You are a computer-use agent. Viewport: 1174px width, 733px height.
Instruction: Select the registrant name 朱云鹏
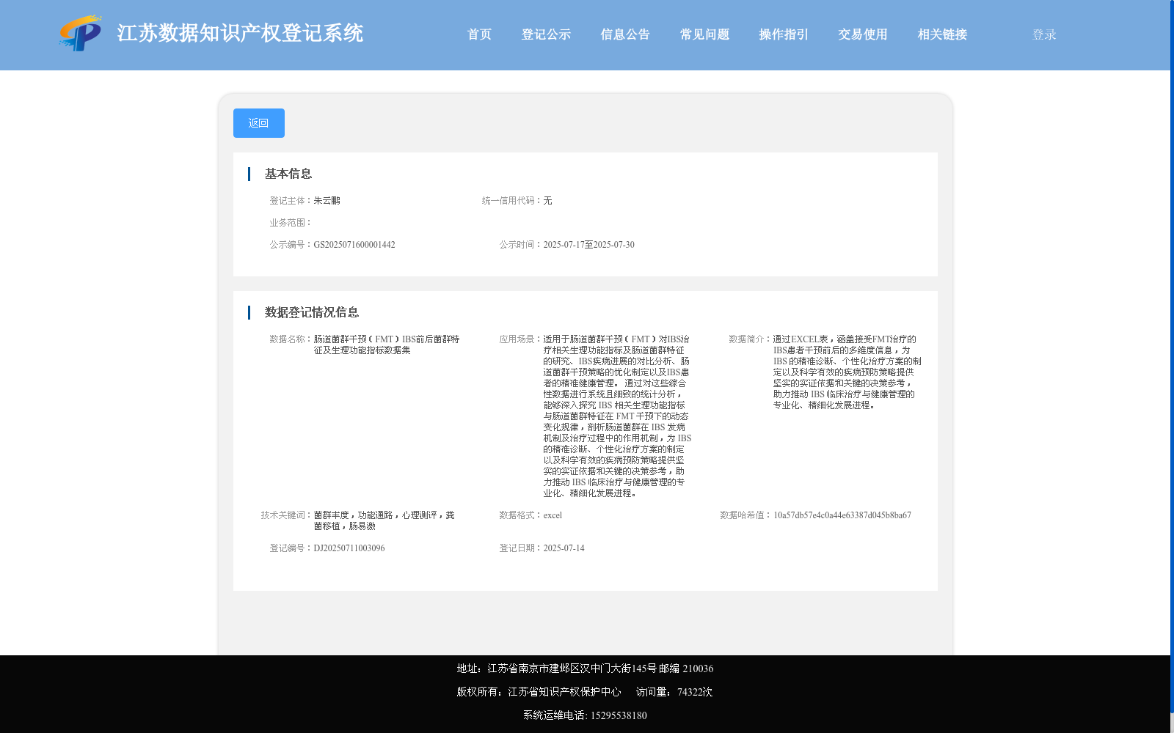[x=327, y=201]
